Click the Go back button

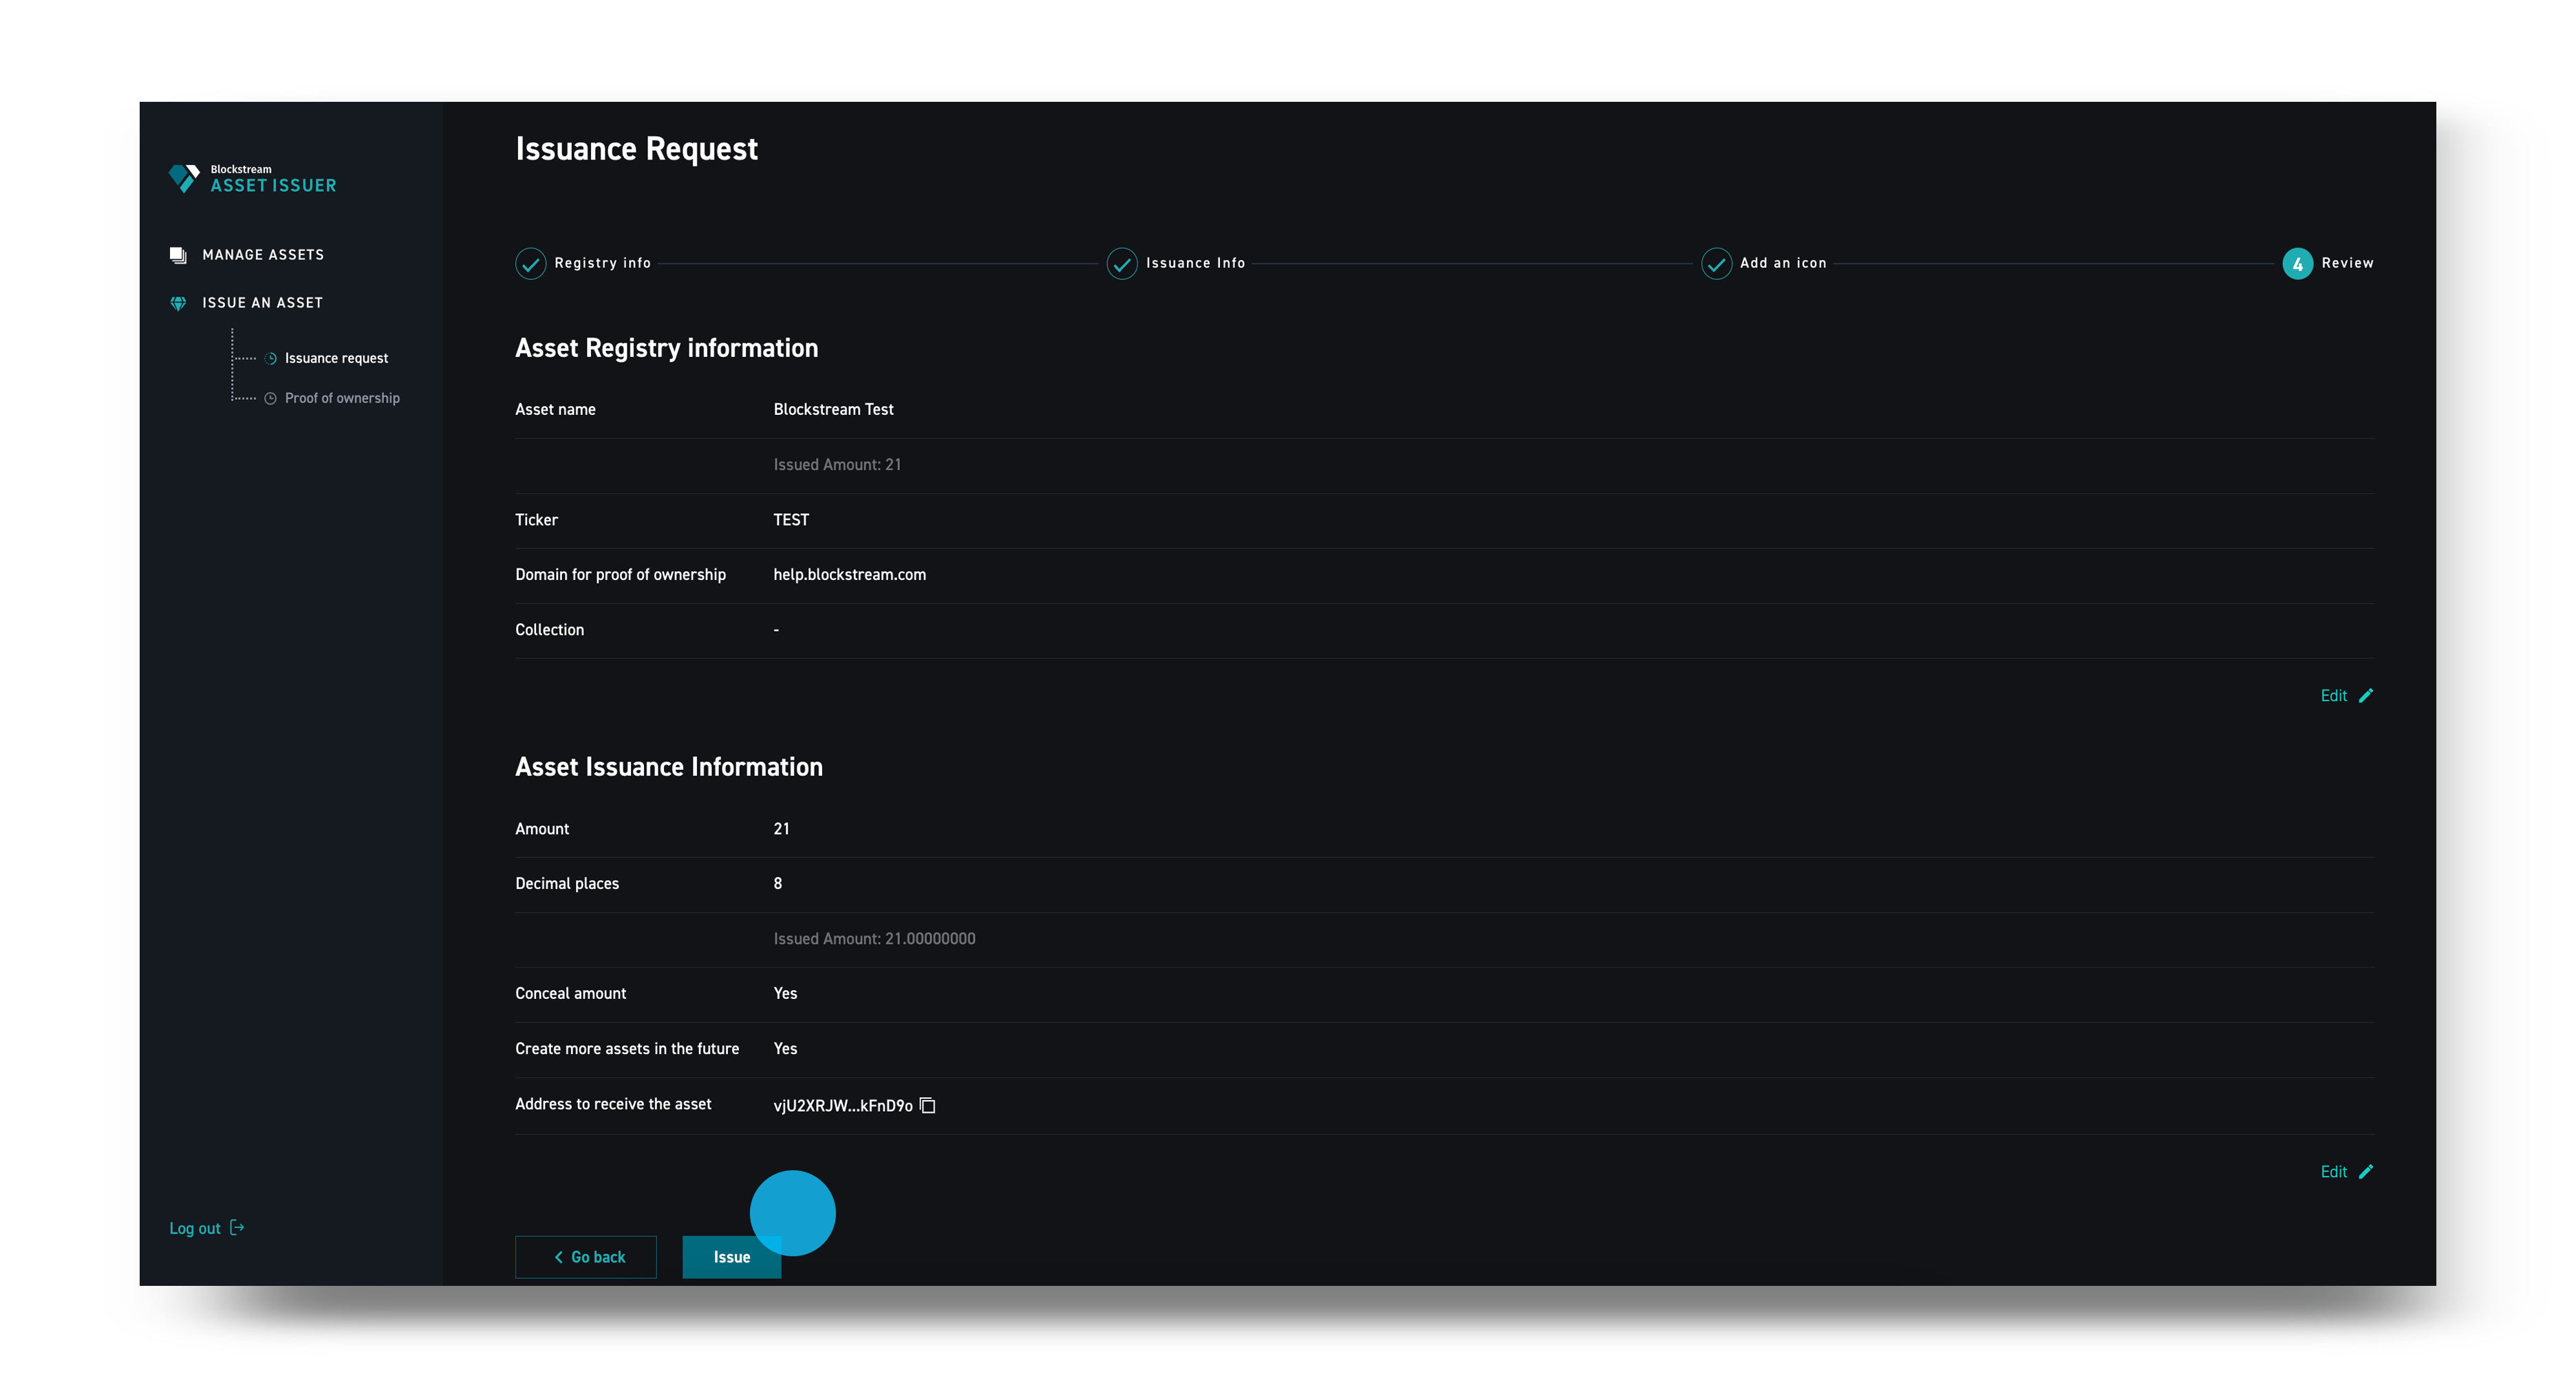[585, 1257]
